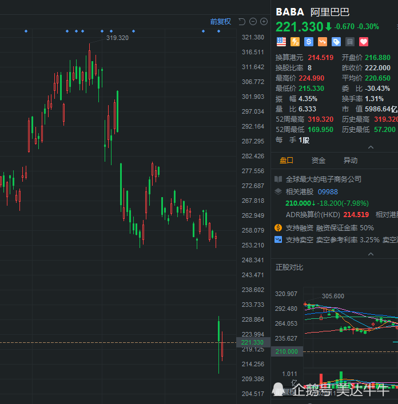Viewport: 398px width, 404px height.
Task: Click the 量比 value 6.333
Action: tap(307, 109)
